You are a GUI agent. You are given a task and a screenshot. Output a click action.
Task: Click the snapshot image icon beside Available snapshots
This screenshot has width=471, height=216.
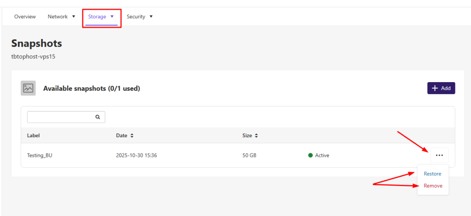tap(28, 88)
